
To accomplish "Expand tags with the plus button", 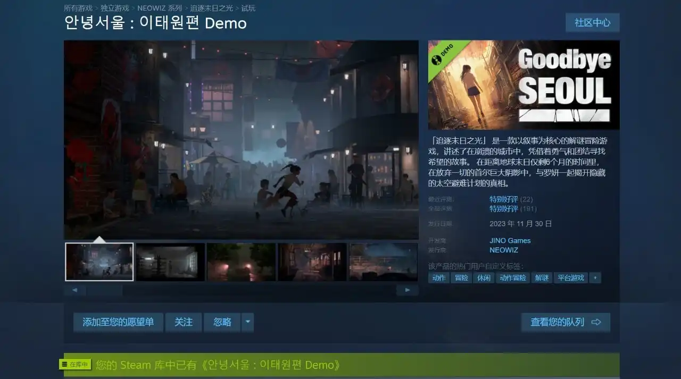I will [x=595, y=278].
